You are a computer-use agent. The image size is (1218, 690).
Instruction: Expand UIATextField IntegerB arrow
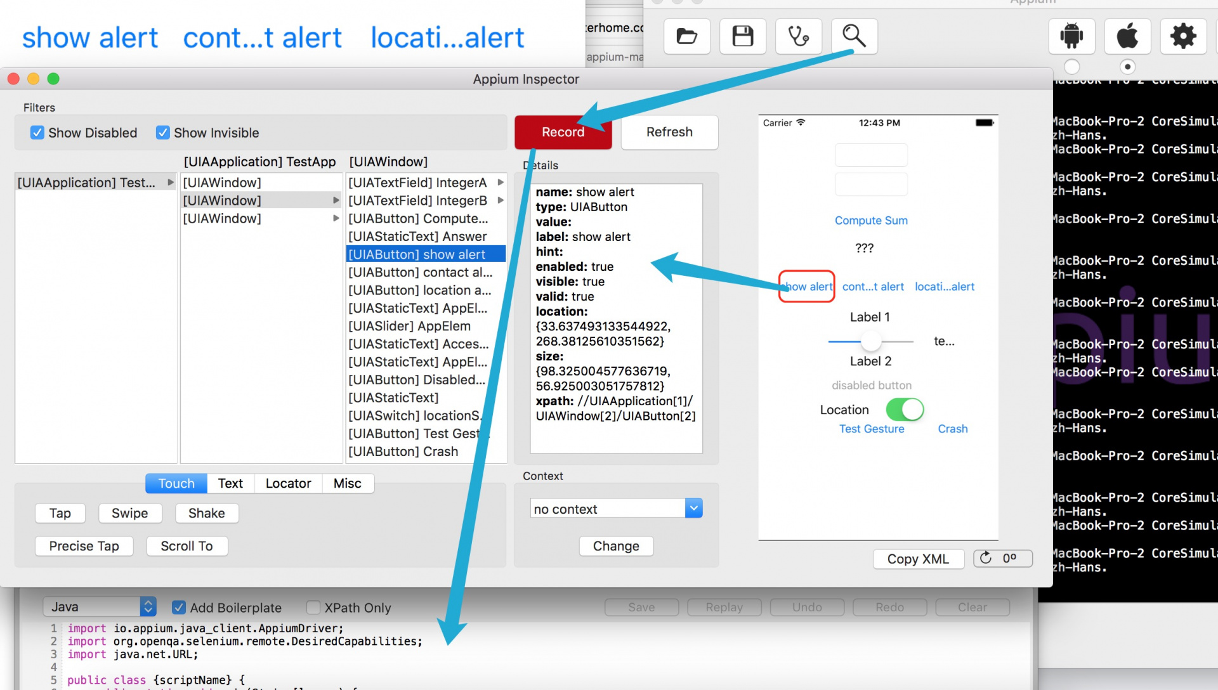(501, 200)
